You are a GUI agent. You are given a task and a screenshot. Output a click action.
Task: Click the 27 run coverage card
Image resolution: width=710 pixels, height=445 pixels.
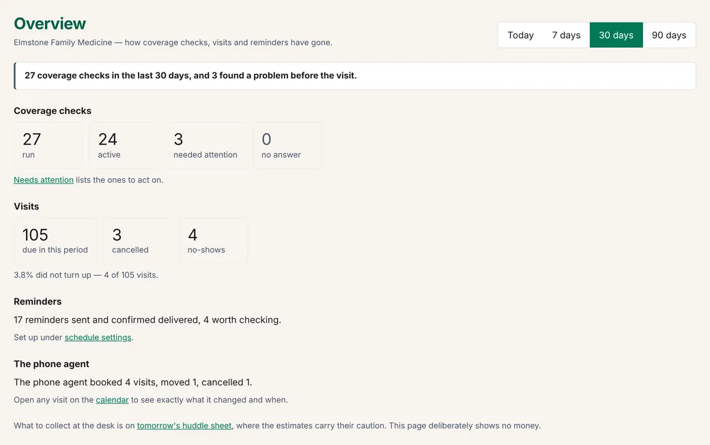click(x=48, y=145)
